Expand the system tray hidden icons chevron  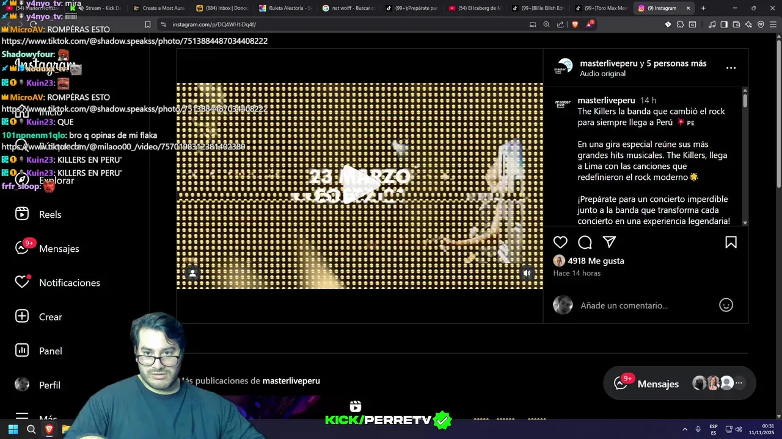[685, 429]
